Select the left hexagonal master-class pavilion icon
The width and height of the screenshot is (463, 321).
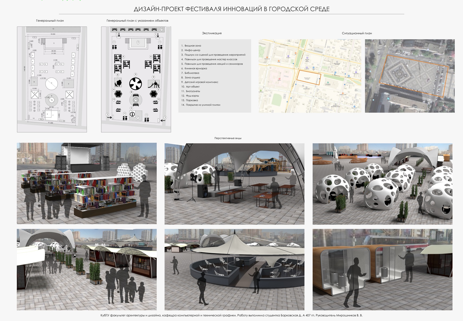[x=118, y=94]
